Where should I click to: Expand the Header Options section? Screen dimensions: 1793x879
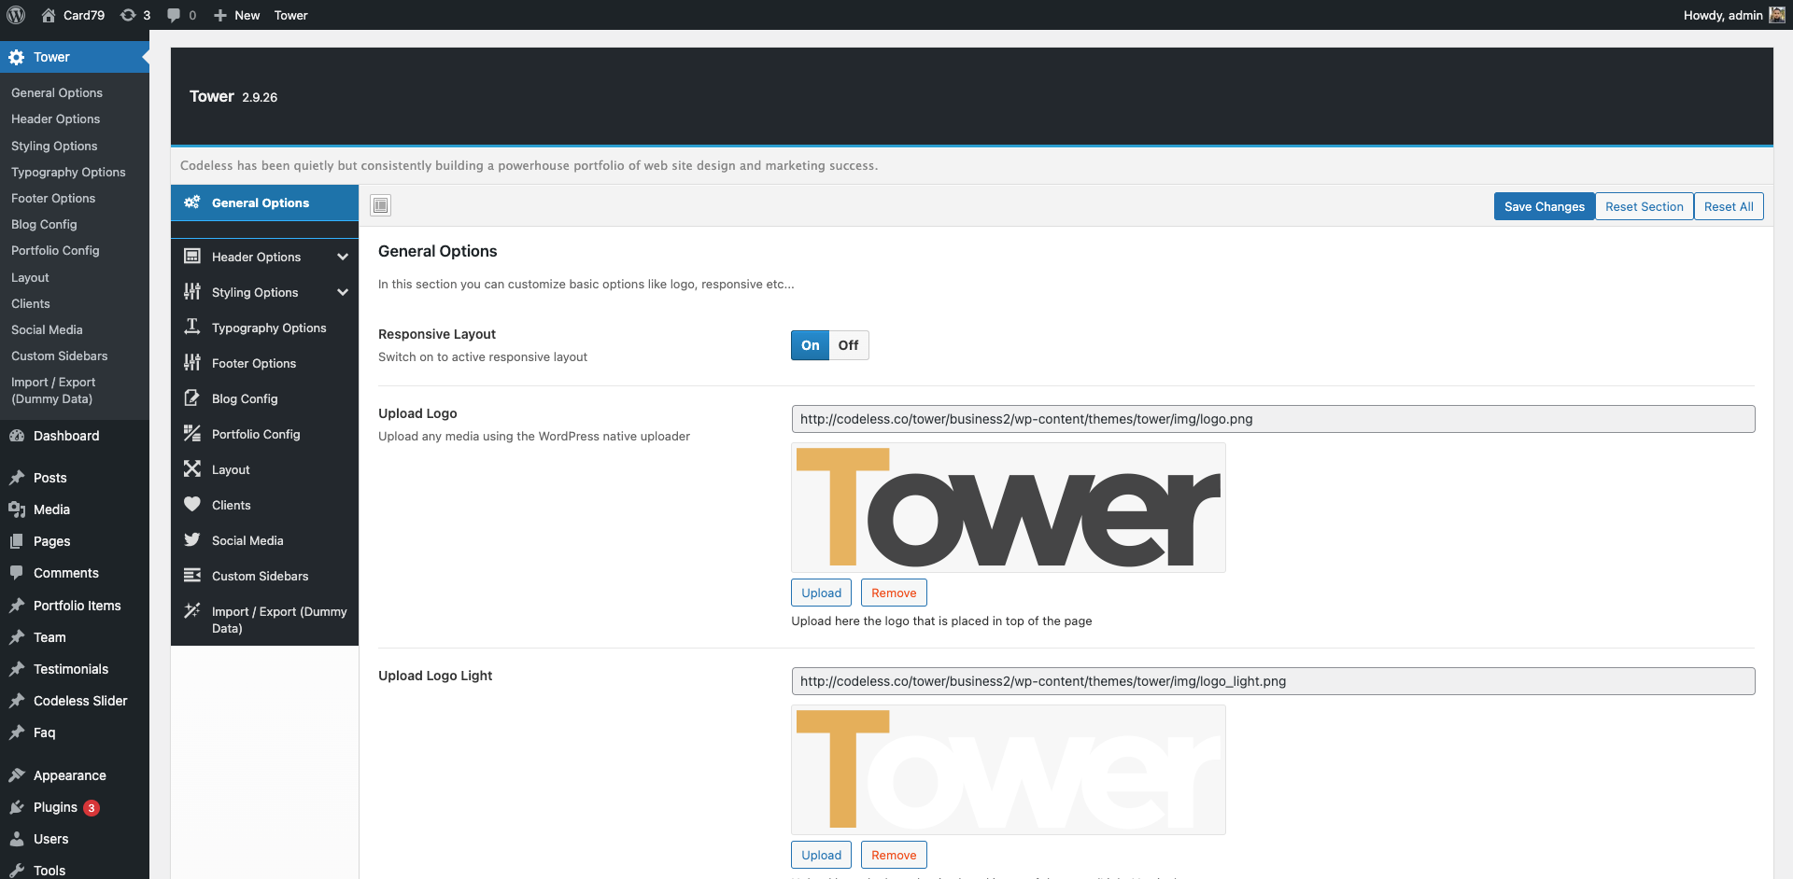coord(343,257)
